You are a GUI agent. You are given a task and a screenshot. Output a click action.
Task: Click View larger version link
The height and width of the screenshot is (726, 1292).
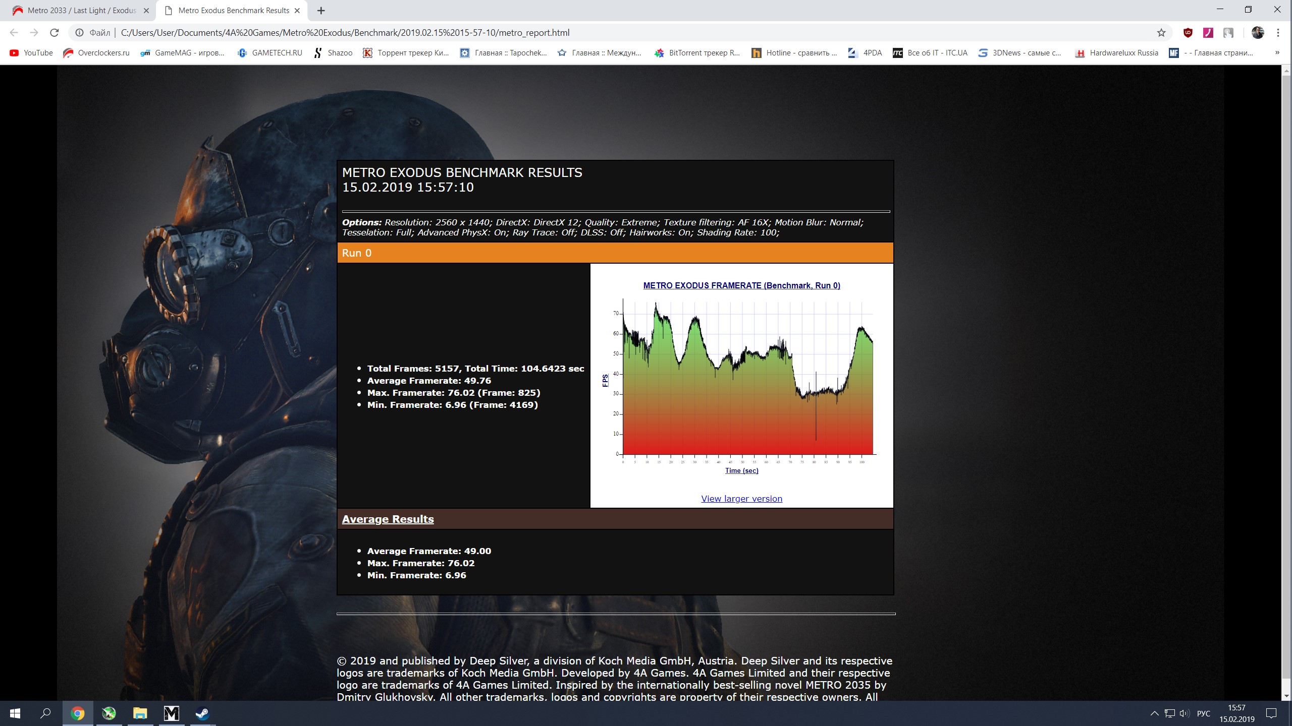click(741, 499)
